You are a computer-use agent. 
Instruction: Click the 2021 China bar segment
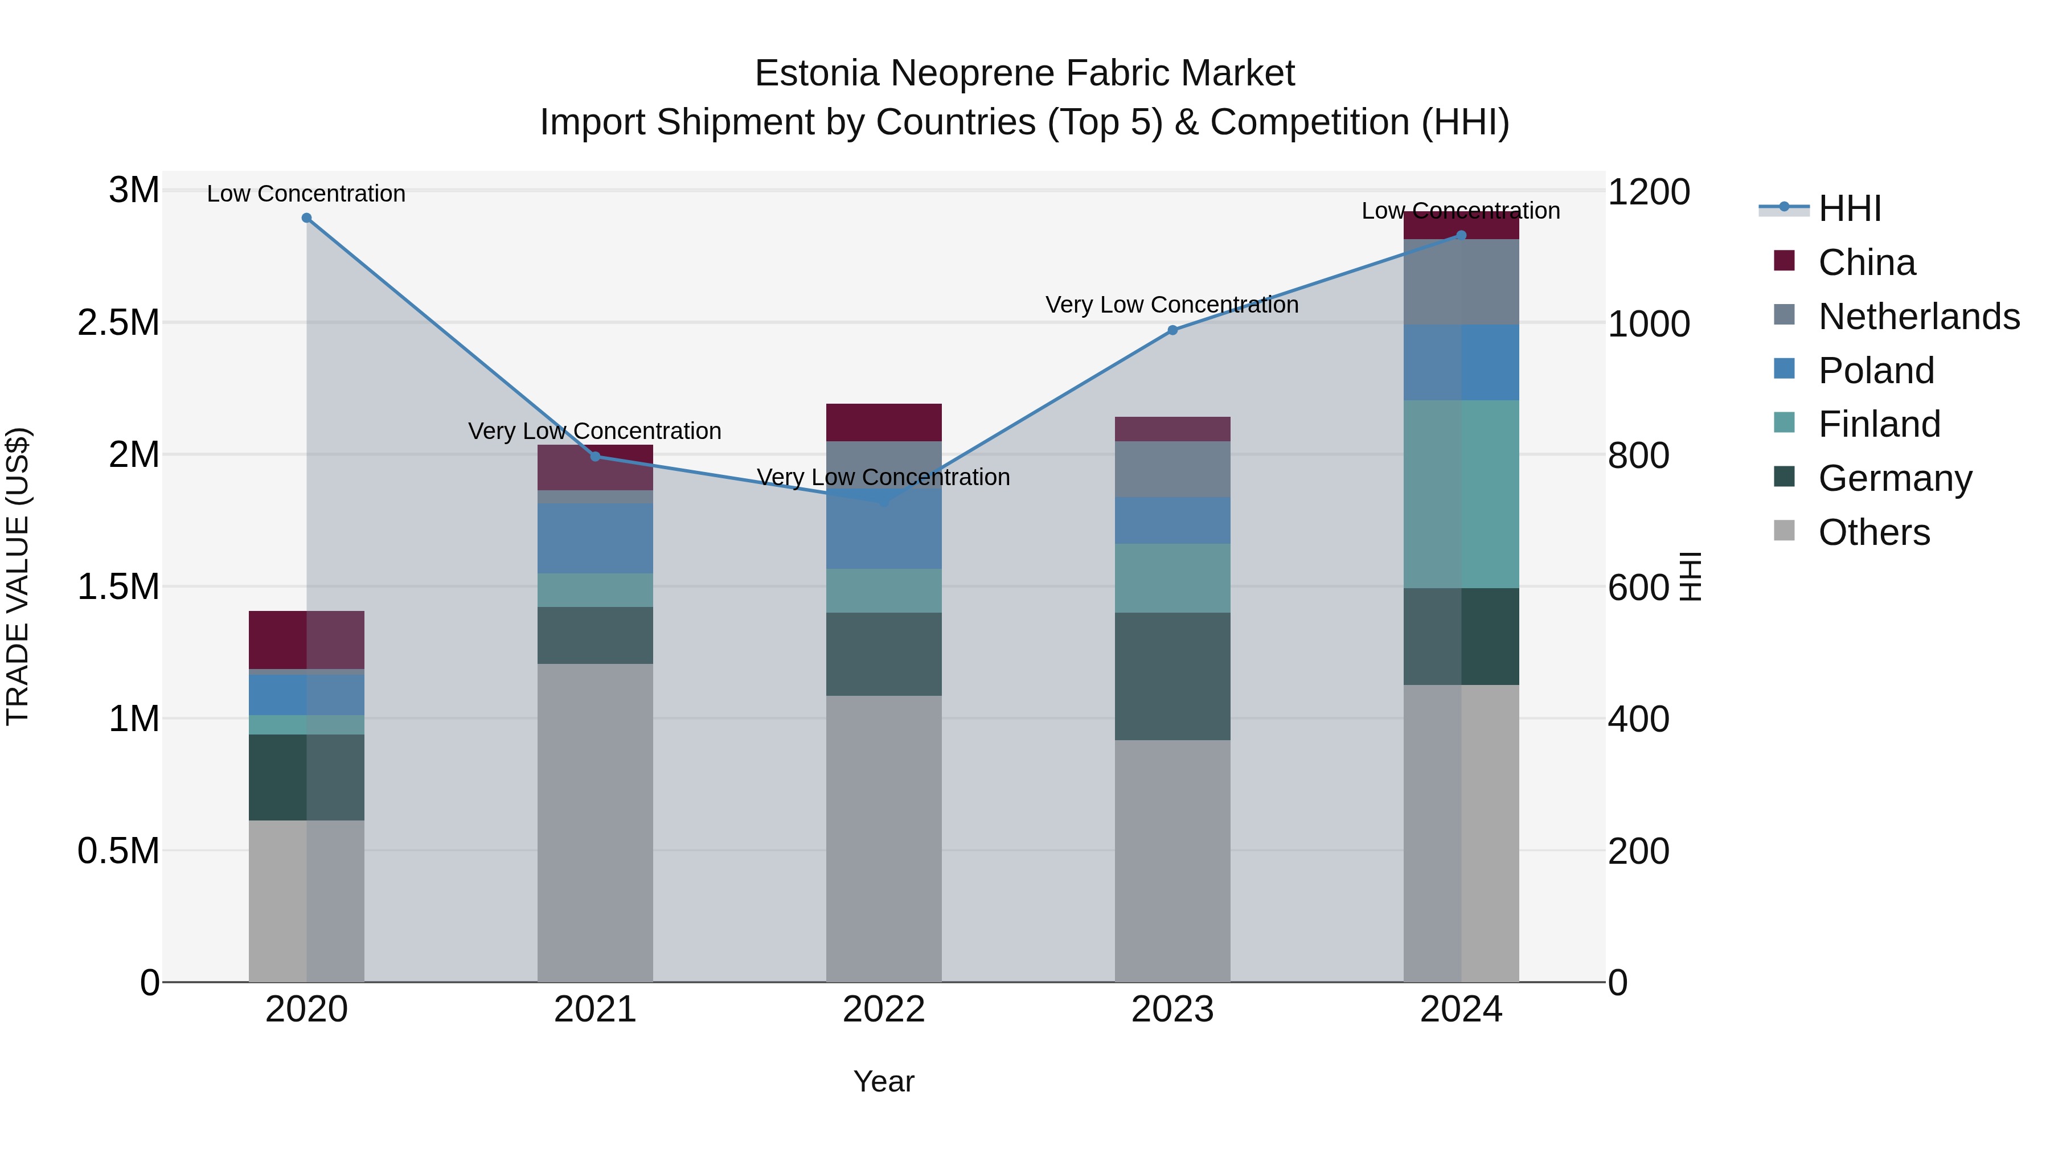pos(595,468)
